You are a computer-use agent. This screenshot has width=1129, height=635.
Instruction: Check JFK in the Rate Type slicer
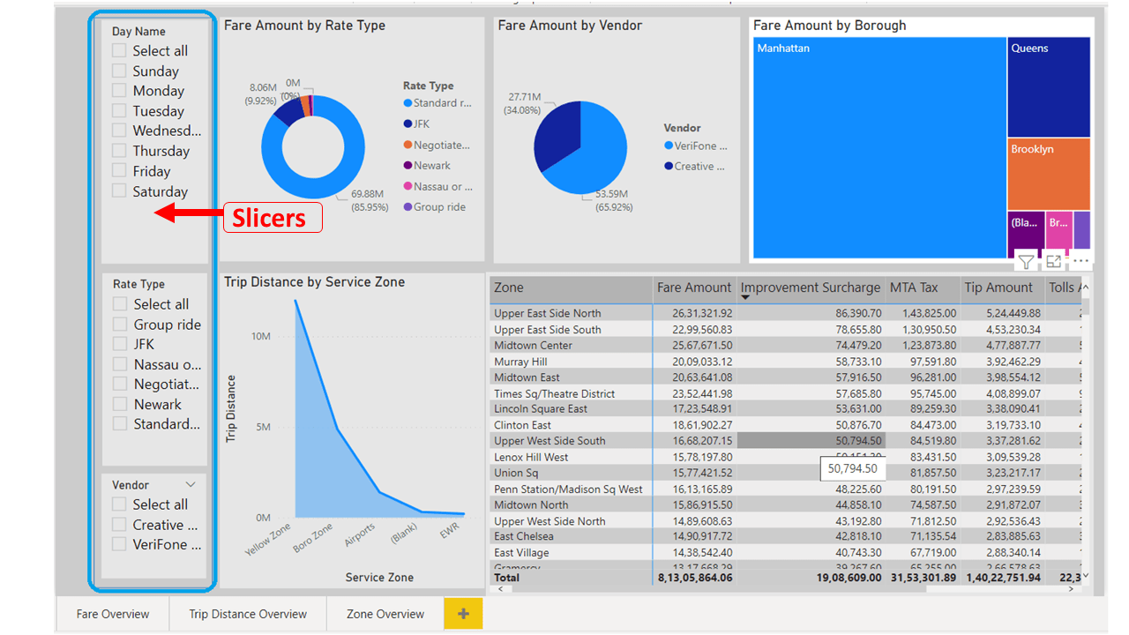[119, 343]
